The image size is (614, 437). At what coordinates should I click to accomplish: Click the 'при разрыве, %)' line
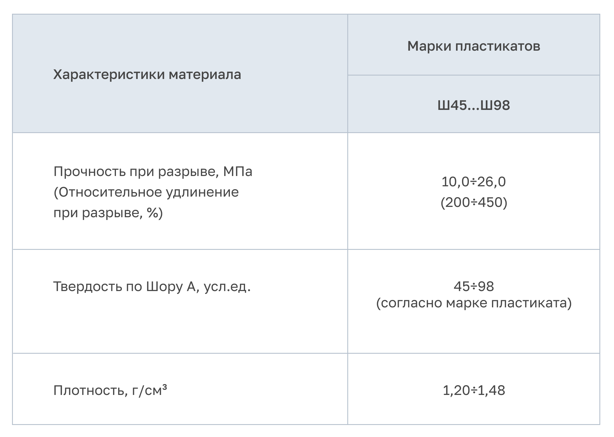tap(108, 213)
